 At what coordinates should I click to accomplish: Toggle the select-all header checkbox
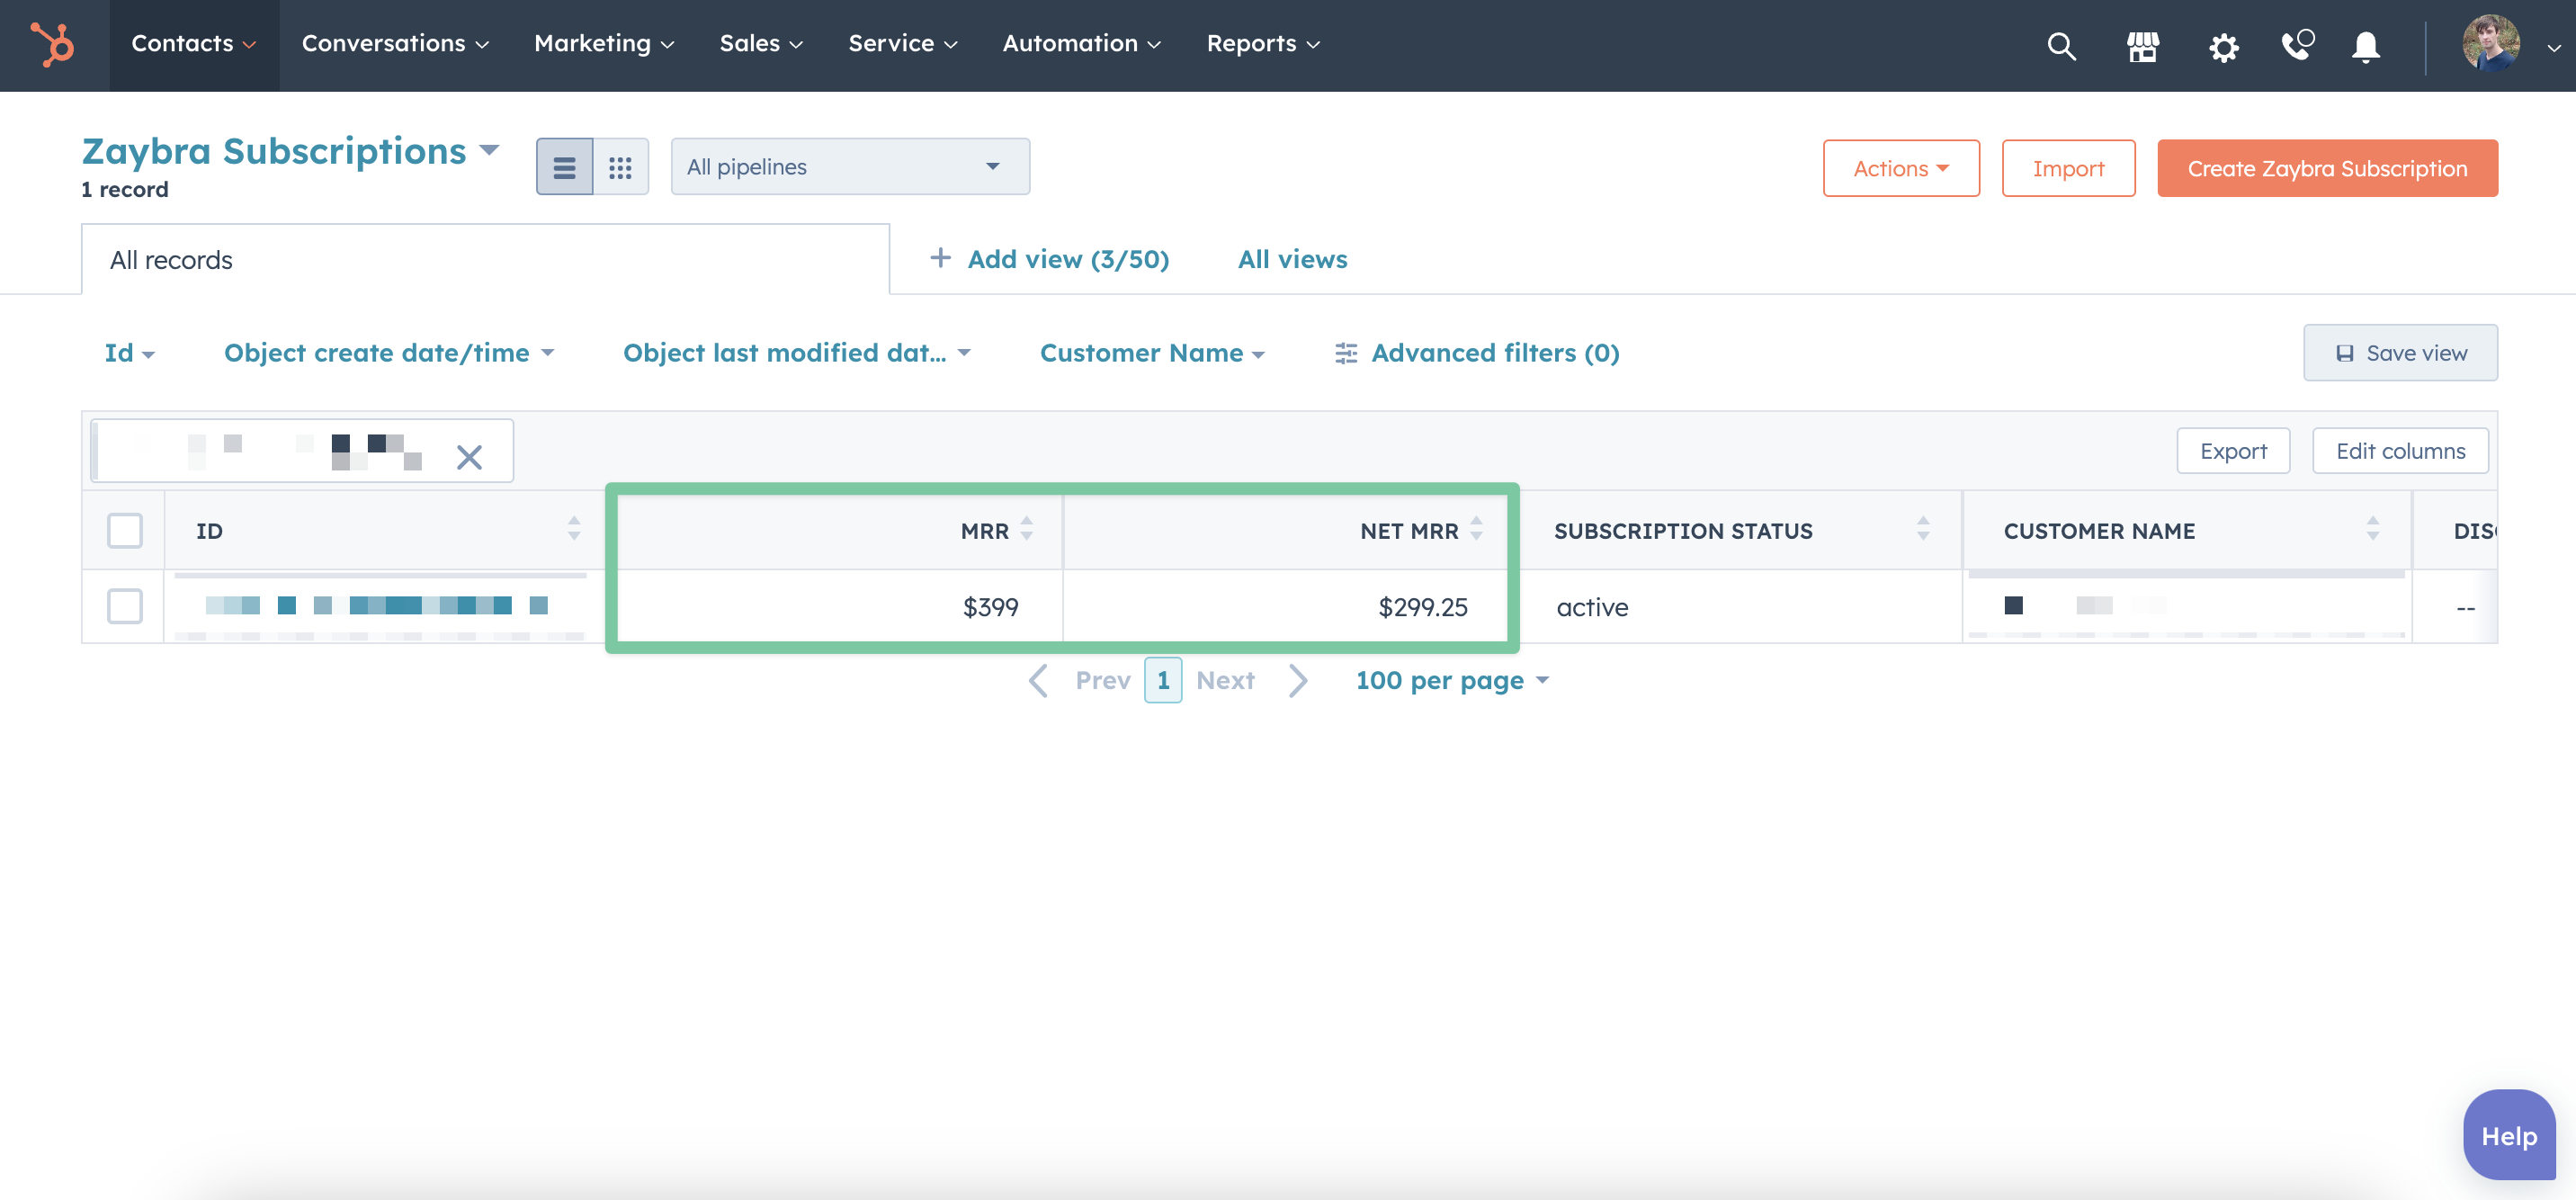[125, 530]
